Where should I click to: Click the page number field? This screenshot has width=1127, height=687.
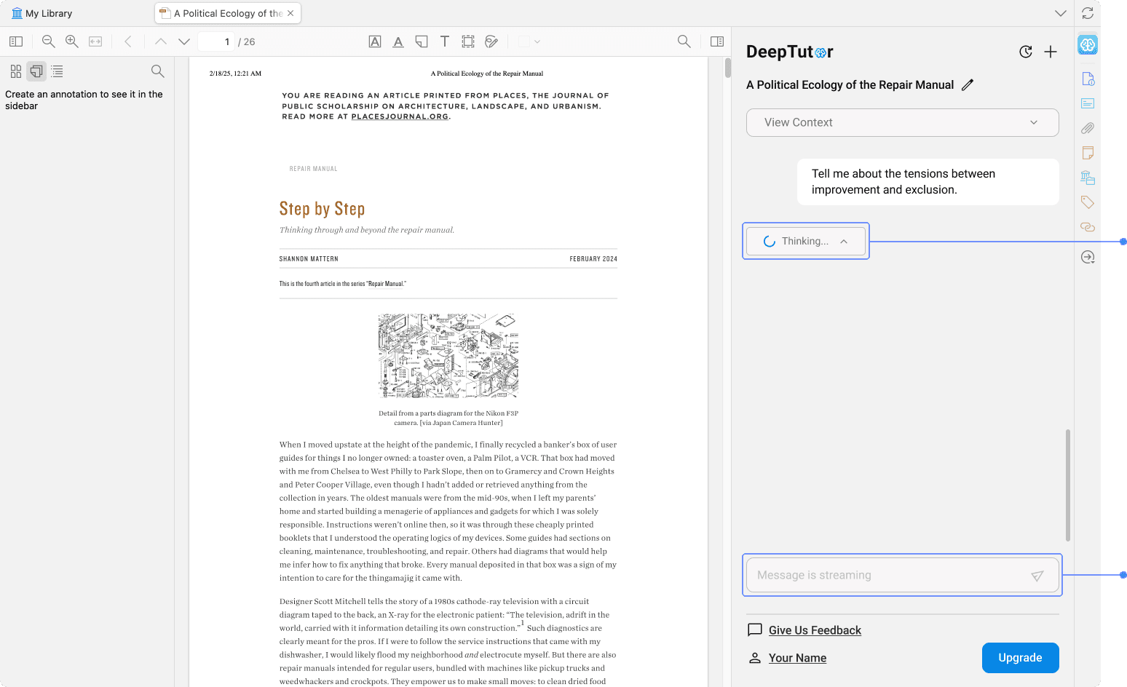pyautogui.click(x=216, y=41)
